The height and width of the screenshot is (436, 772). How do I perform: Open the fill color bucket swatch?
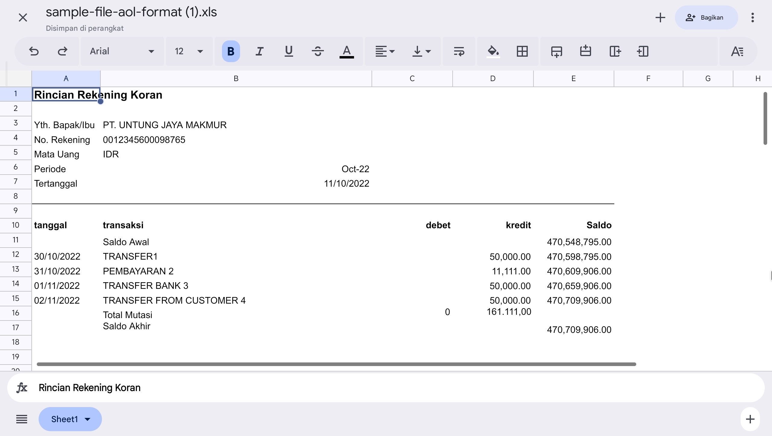pos(493,51)
